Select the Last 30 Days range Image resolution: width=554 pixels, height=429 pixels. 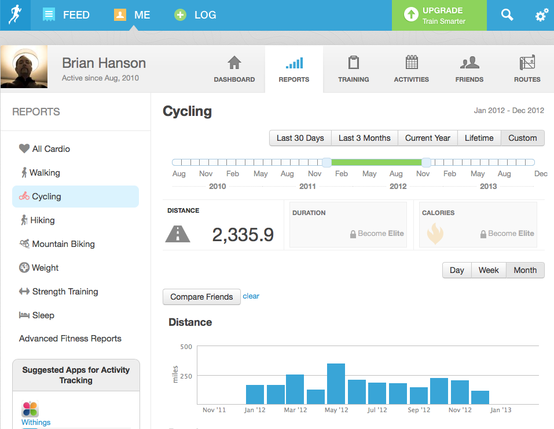click(x=300, y=138)
